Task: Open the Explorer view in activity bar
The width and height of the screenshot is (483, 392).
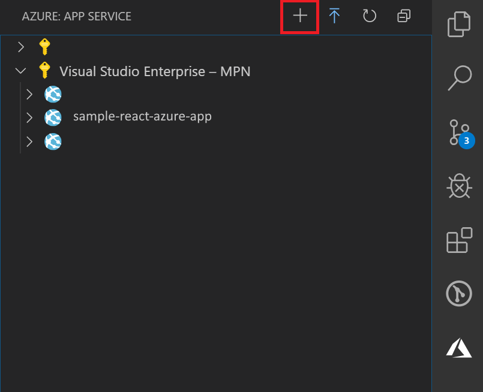Action: pos(459,26)
